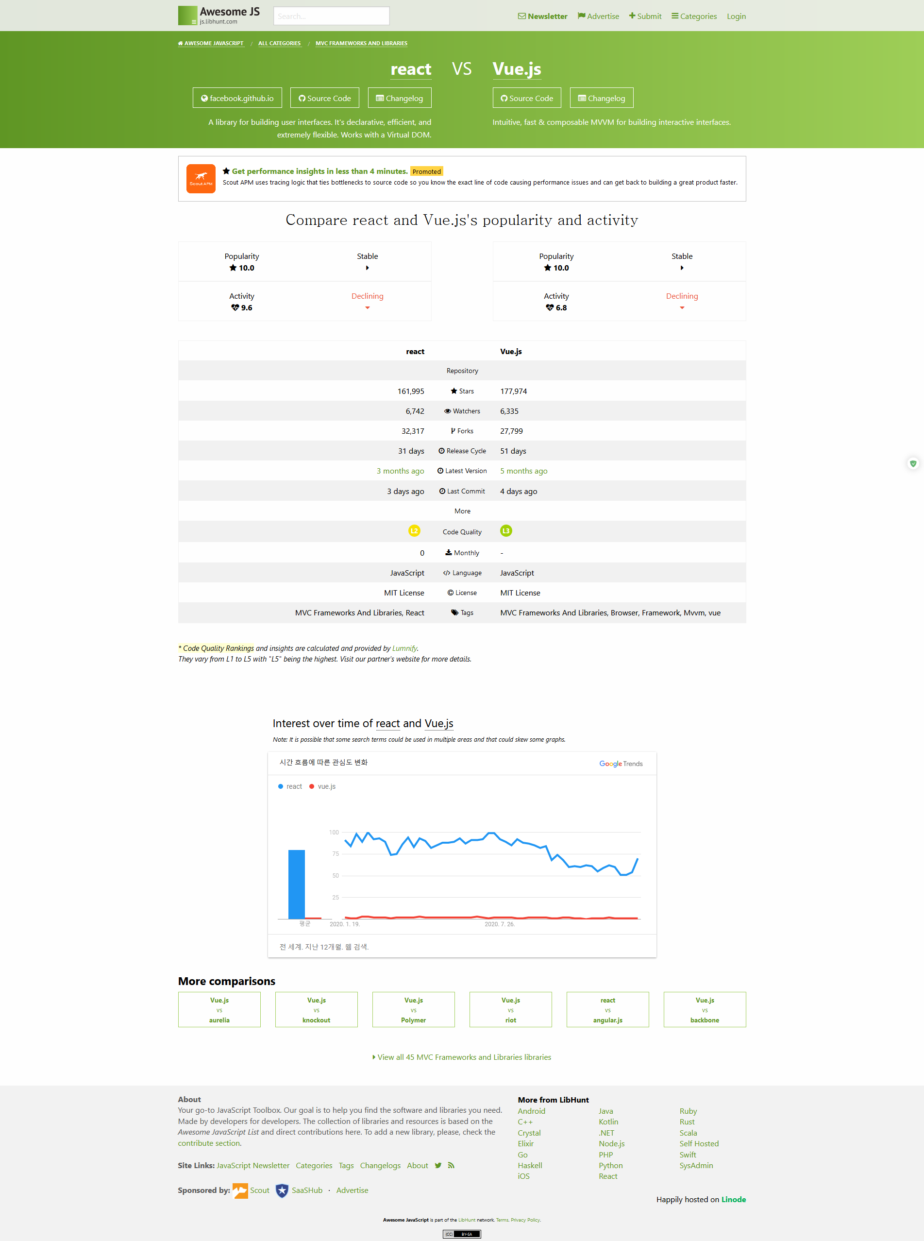
Task: Open the Python LibHunt link
Action: coord(611,1165)
